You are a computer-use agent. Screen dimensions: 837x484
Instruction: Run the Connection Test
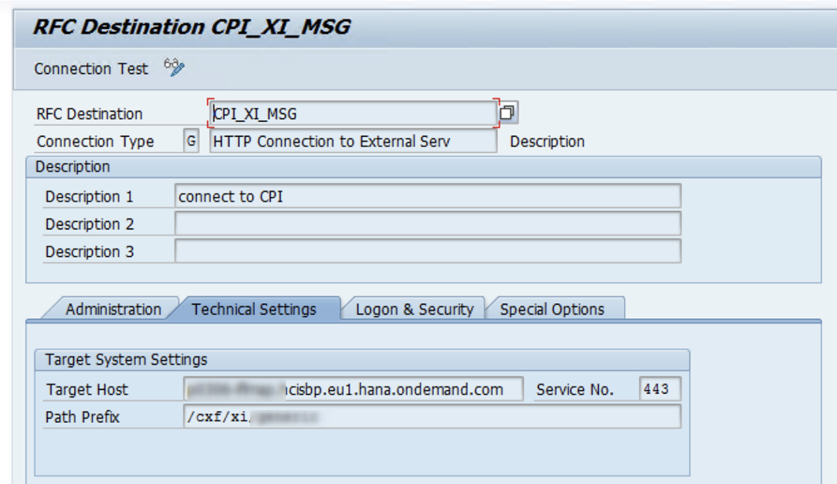point(91,69)
